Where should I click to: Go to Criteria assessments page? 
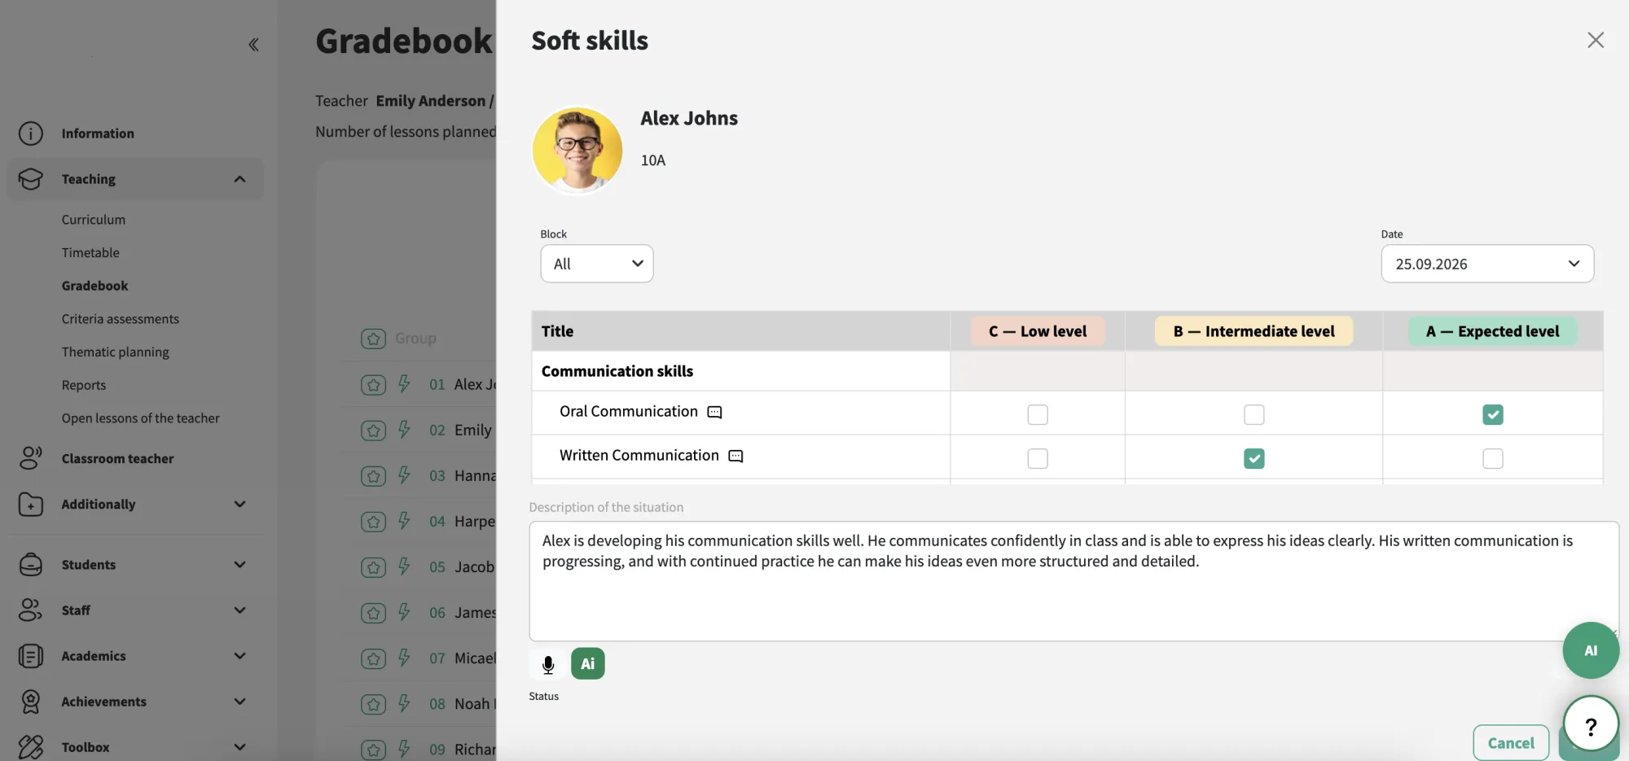point(121,319)
